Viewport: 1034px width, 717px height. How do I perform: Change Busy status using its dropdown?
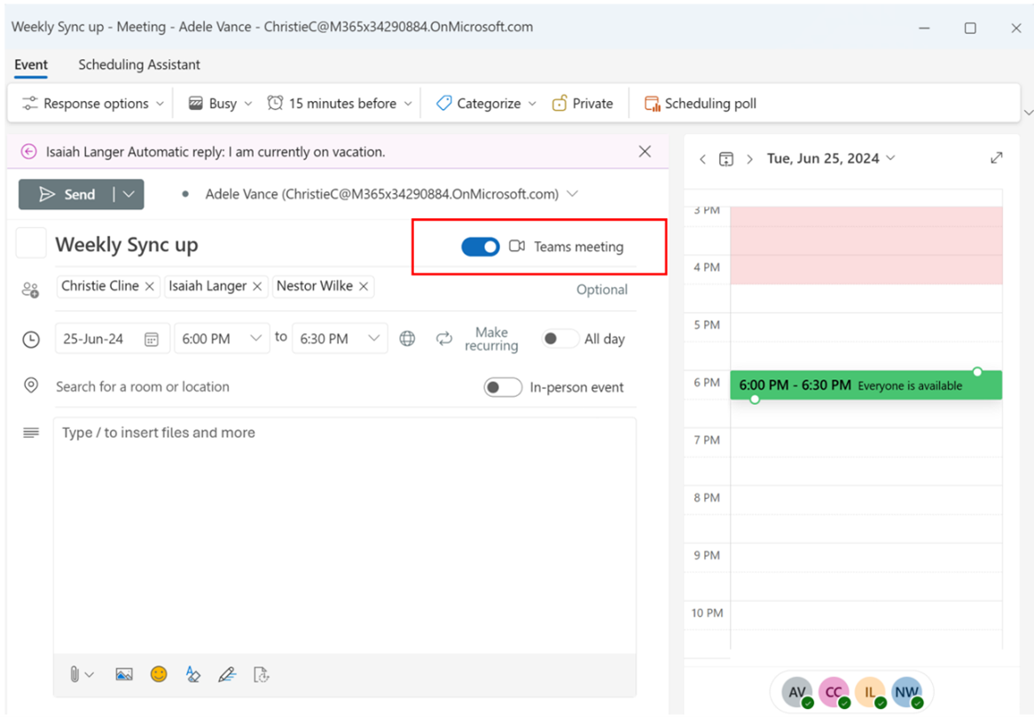coord(218,103)
